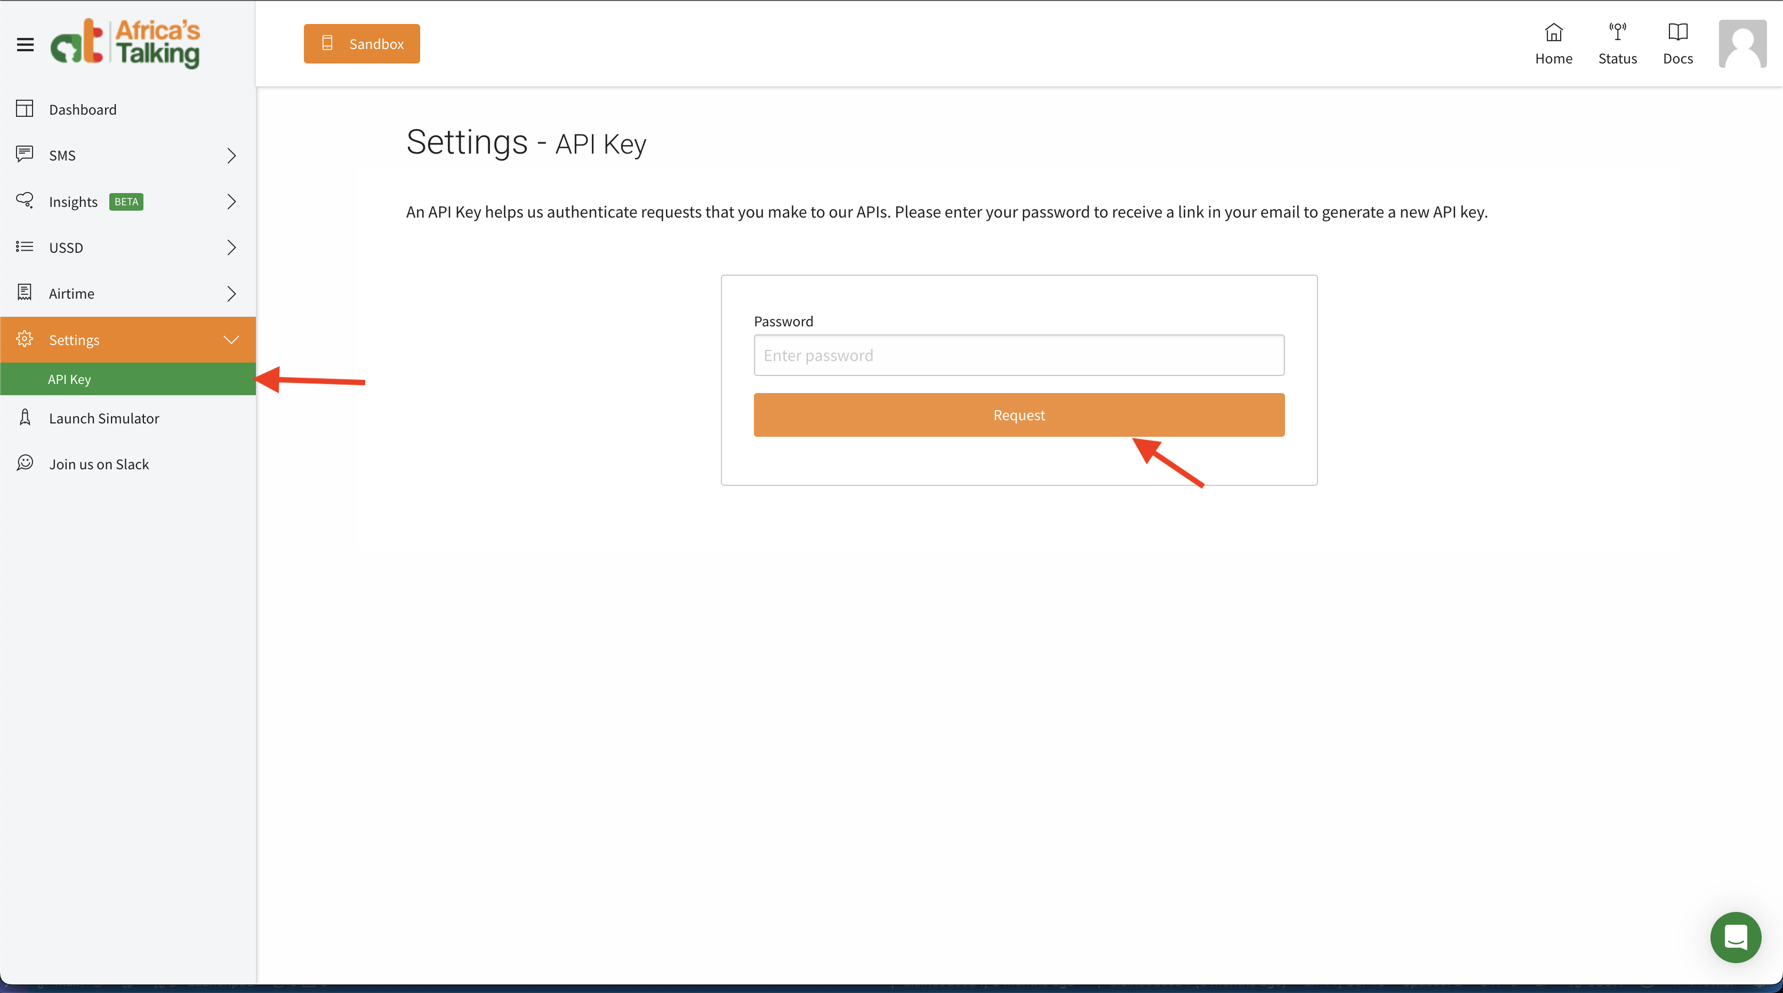Click the BETA badge next to Insights
The height and width of the screenshot is (993, 1783).
click(126, 202)
